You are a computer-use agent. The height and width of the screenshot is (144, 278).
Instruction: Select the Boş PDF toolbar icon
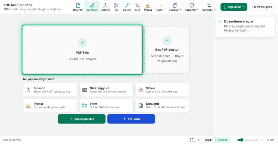click(x=78, y=7)
